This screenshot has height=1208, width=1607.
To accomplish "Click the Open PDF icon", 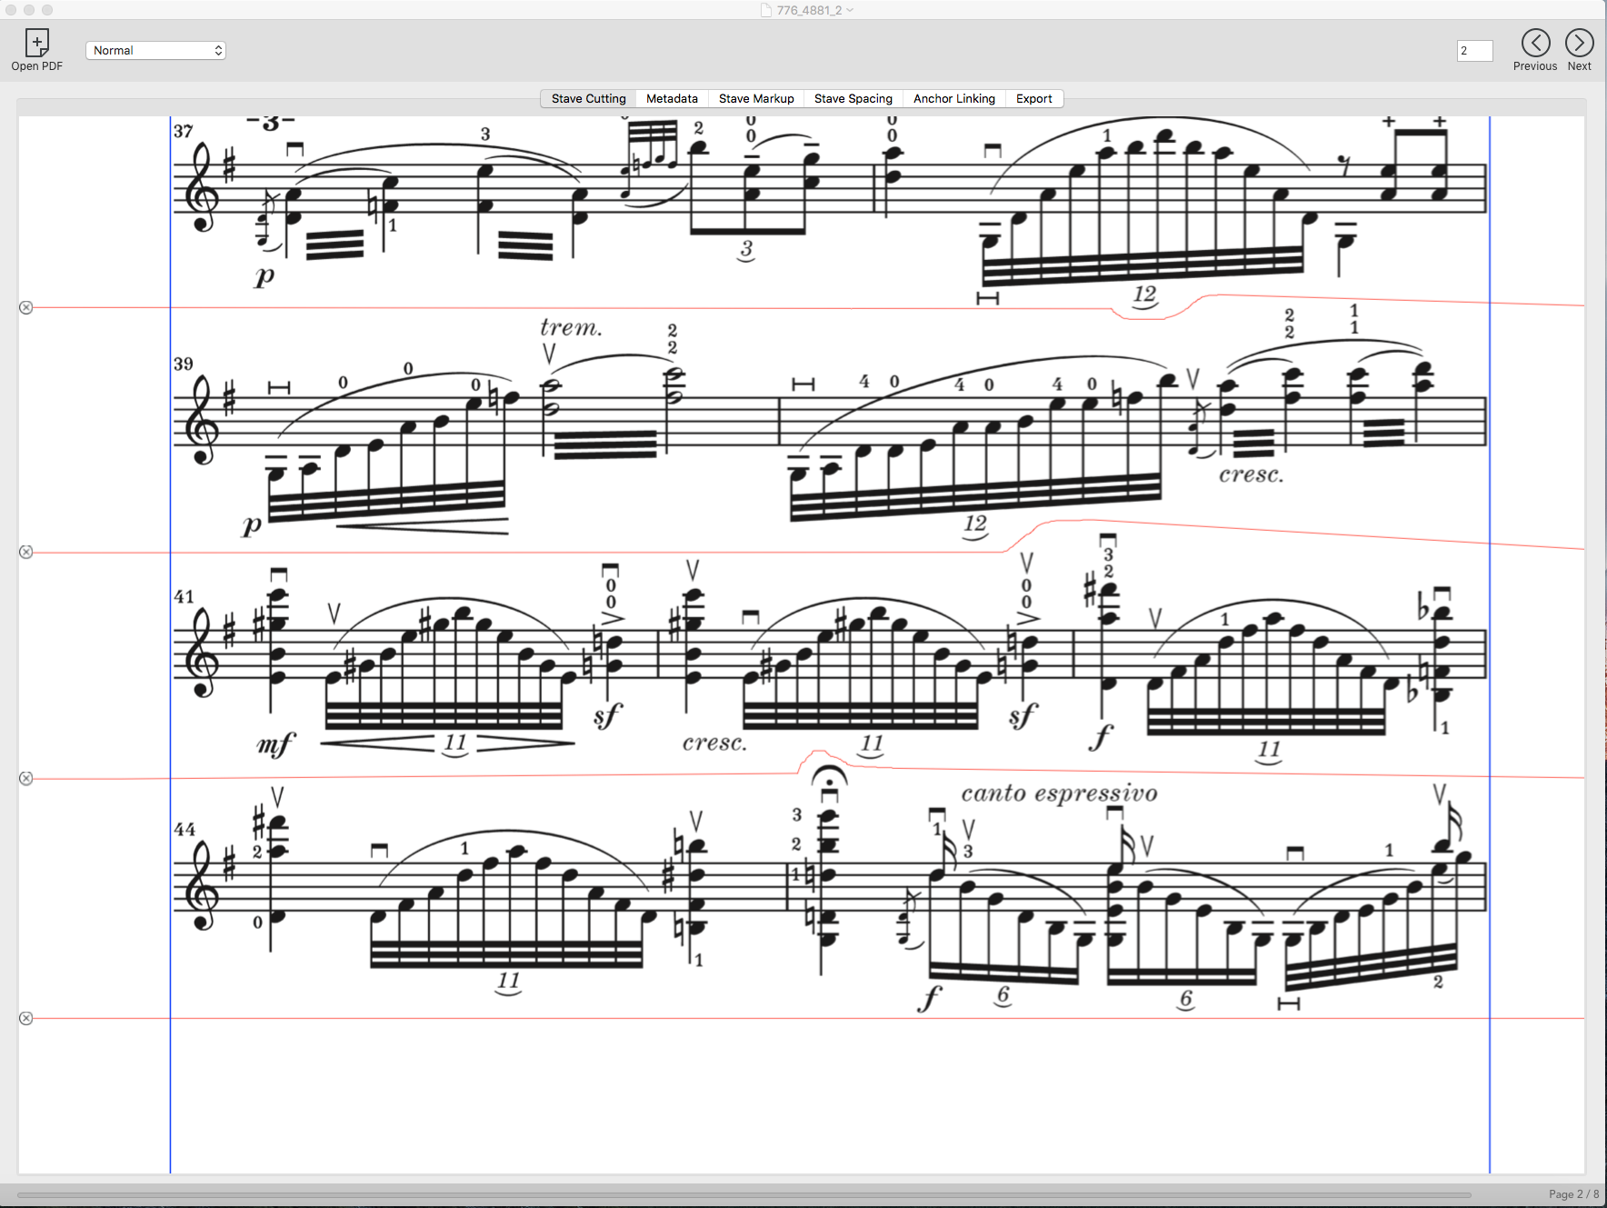I will pyautogui.click(x=36, y=43).
